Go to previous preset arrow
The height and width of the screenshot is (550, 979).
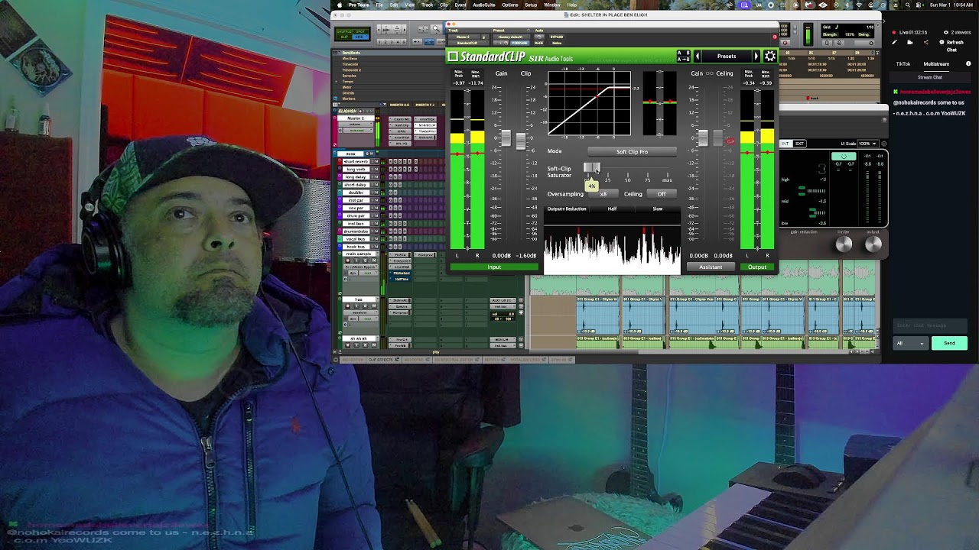point(697,57)
